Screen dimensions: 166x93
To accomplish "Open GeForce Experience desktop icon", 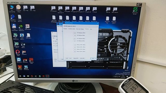I will point(21,28).
